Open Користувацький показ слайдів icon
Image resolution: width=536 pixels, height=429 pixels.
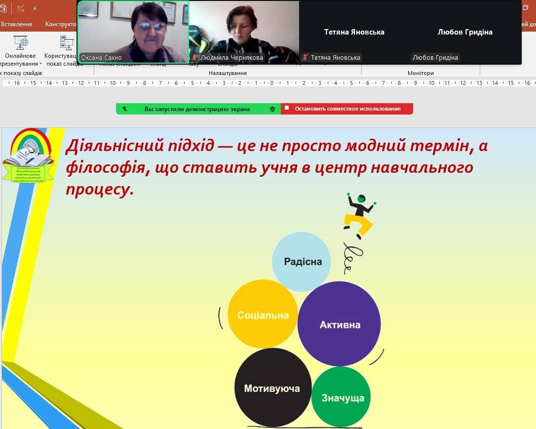pyautogui.click(x=66, y=43)
